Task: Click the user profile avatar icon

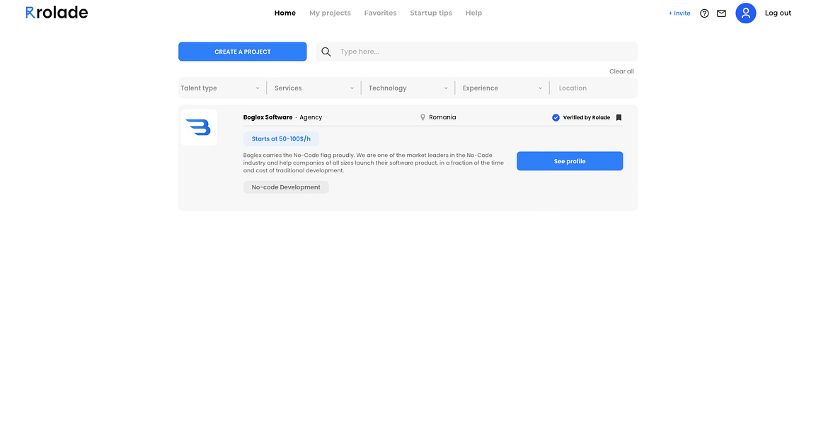Action: pyautogui.click(x=745, y=13)
